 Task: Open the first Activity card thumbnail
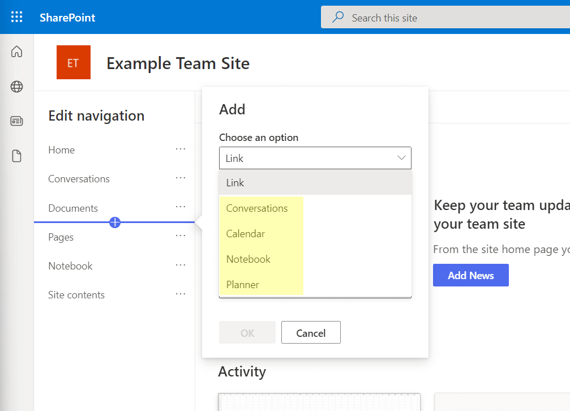pyautogui.click(x=319, y=402)
